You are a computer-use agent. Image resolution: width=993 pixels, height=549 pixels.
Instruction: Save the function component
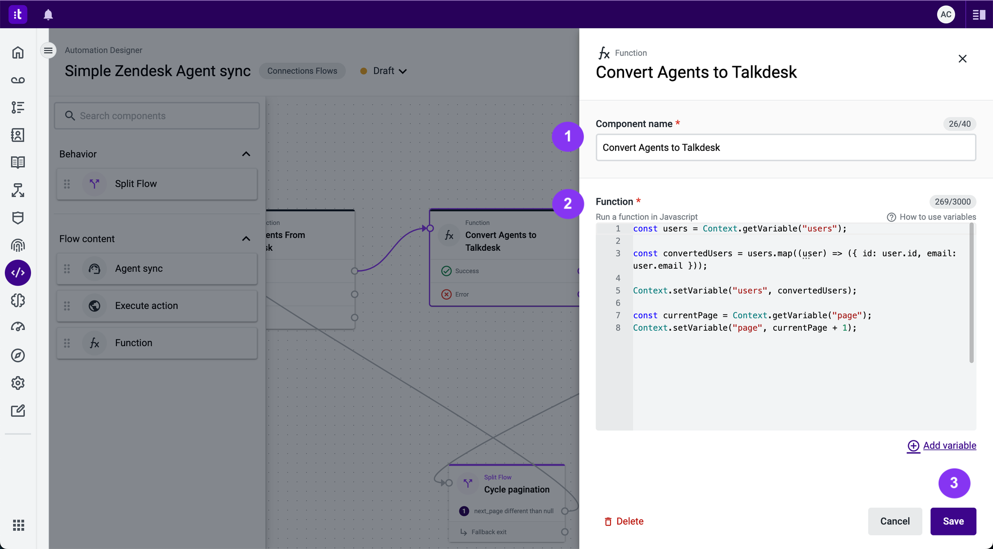(953, 521)
